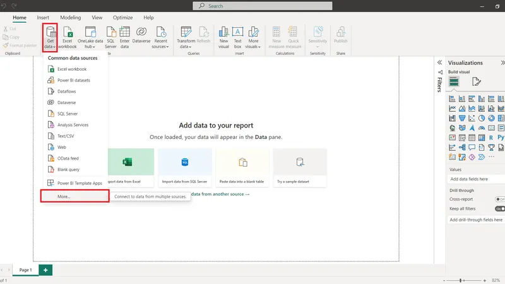The image size is (505, 284).
Task: Insert a Text box from ribbon
Action: tap(238, 37)
